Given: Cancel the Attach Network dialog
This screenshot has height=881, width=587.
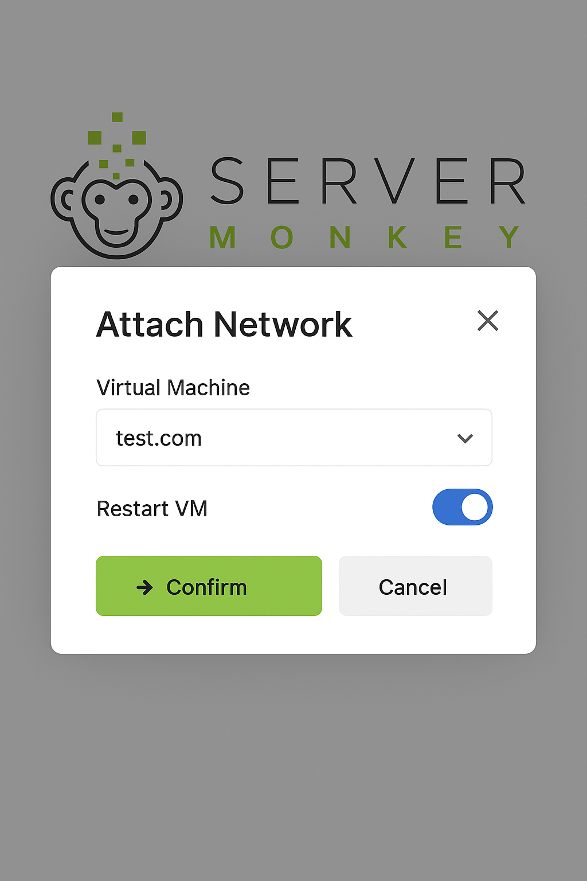Looking at the screenshot, I should click(416, 586).
